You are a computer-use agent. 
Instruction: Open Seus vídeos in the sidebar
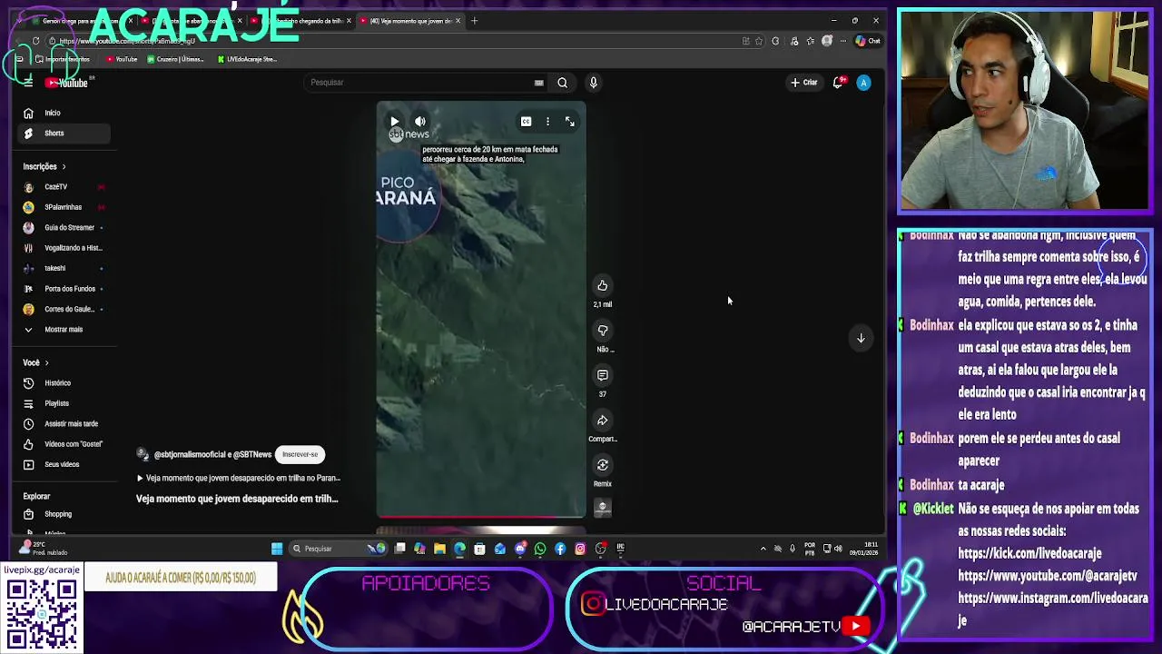point(62,464)
